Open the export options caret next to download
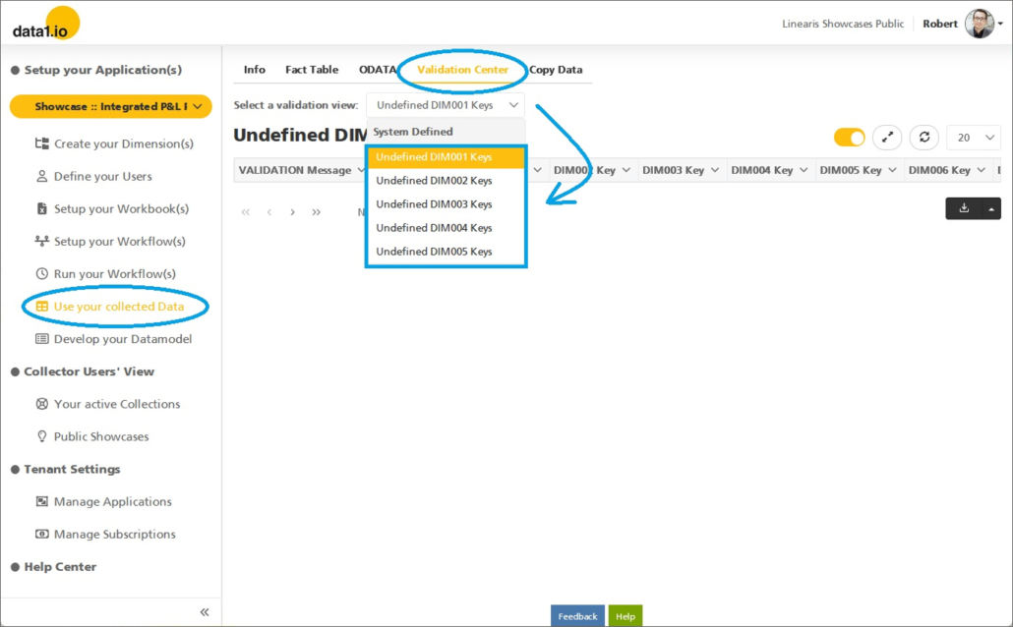Image resolution: width=1013 pixels, height=627 pixels. coord(991,208)
